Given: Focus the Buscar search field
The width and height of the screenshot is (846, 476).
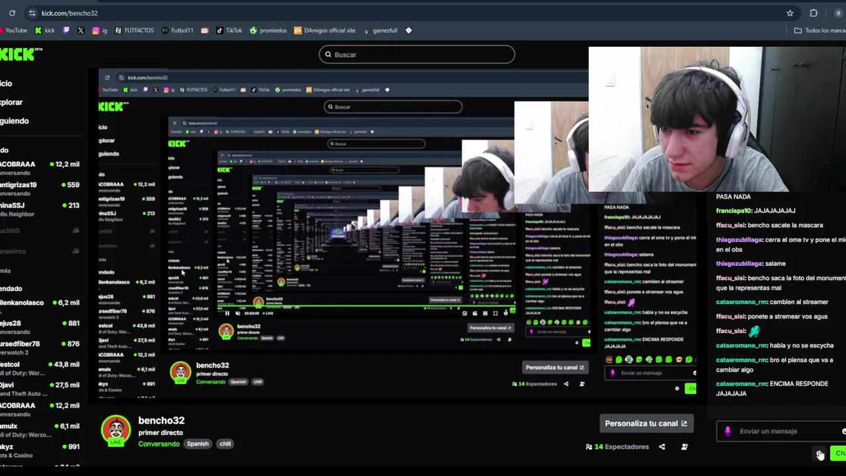Looking at the screenshot, I should [416, 55].
